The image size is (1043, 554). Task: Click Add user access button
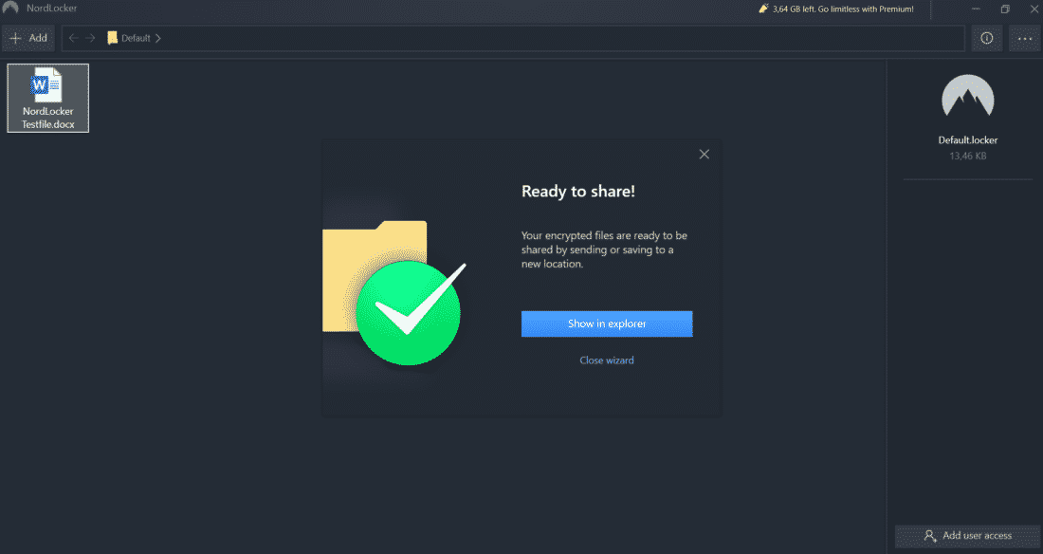coord(968,535)
